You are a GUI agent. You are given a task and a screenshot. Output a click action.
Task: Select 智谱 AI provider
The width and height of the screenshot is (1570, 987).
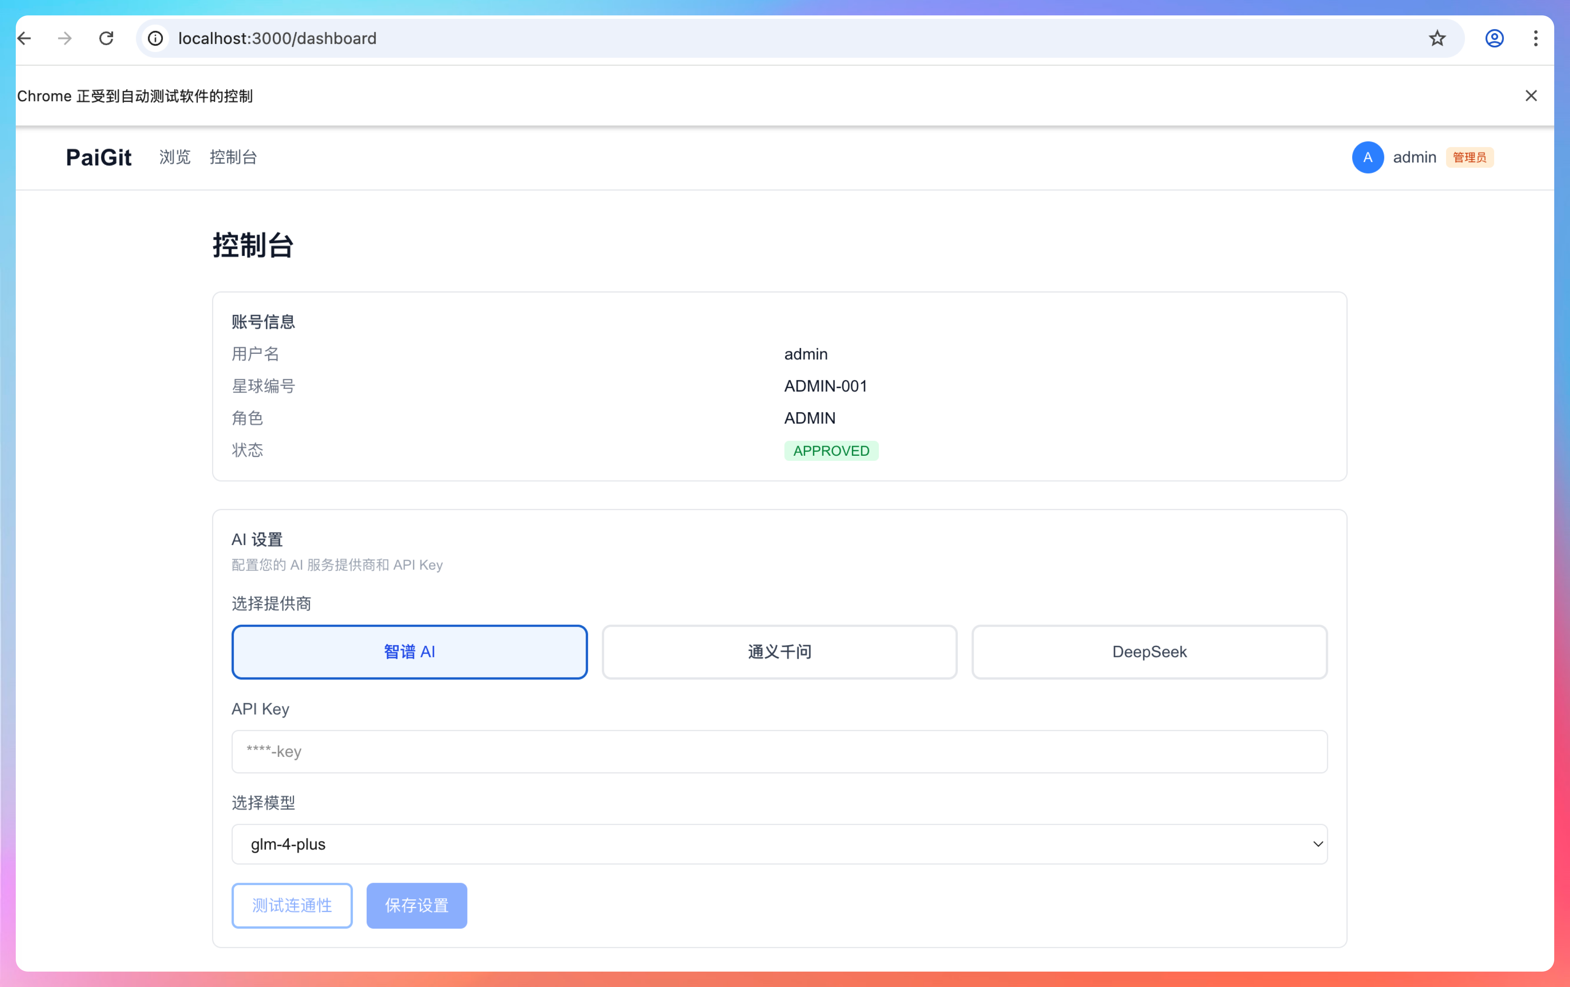point(409,652)
